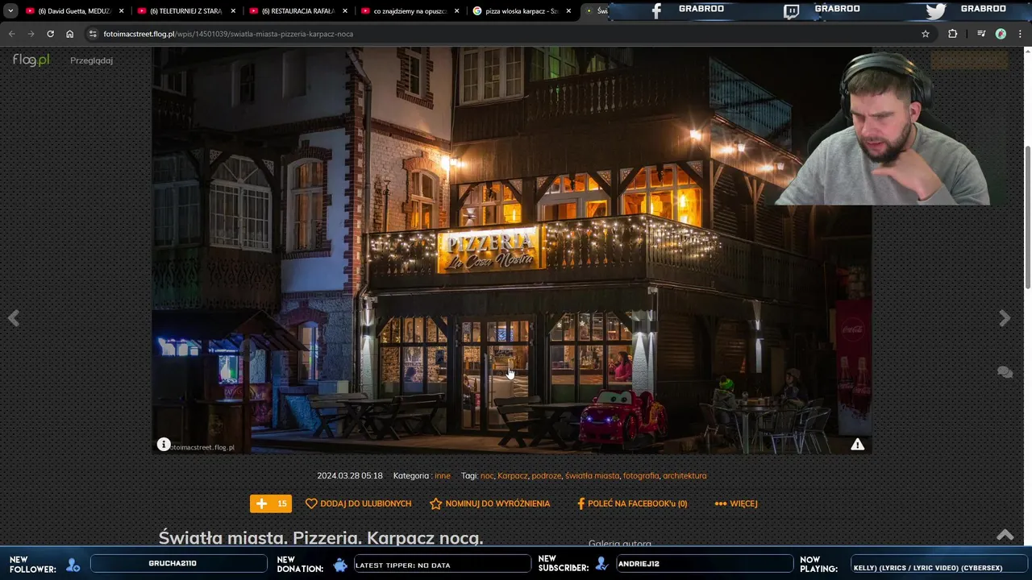Jump to top with up arrow

[x=1005, y=535]
